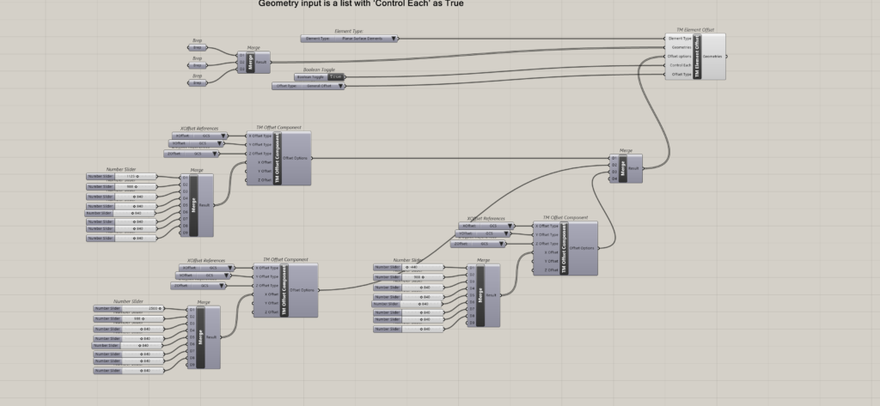Click the Merge component beside Brep inputs

251,63
